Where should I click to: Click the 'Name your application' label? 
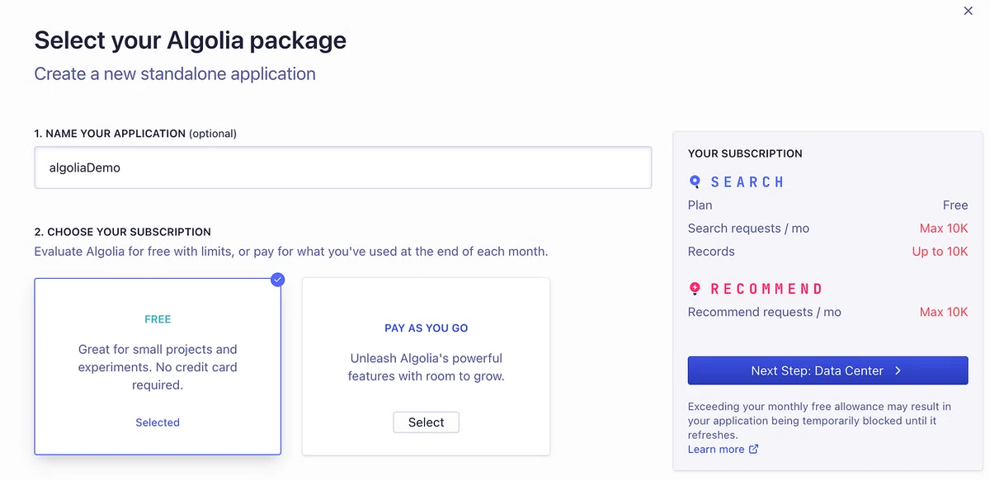pos(135,133)
